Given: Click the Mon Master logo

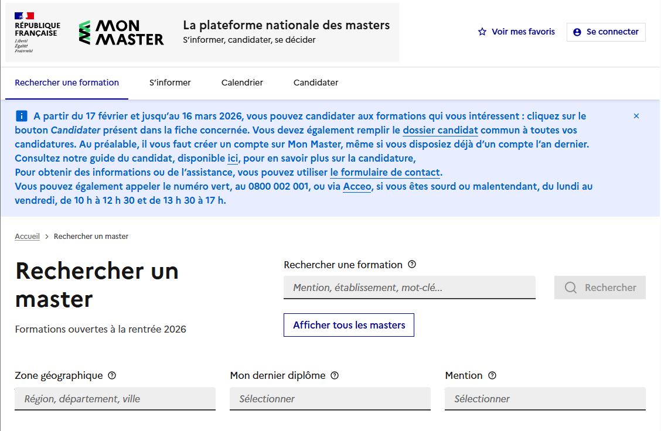Looking at the screenshot, I should click(x=121, y=32).
